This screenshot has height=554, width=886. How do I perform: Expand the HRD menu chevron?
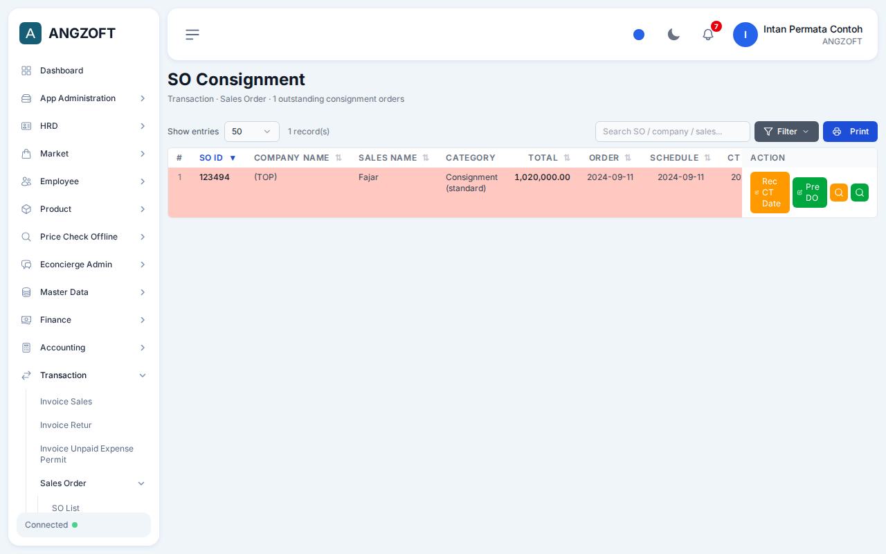(x=143, y=126)
